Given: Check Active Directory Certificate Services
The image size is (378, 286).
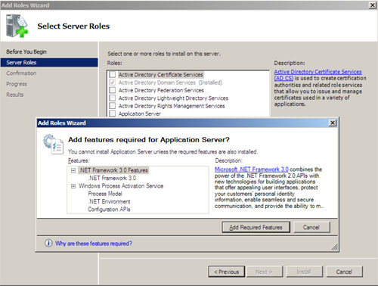Looking at the screenshot, I should tap(113, 74).
